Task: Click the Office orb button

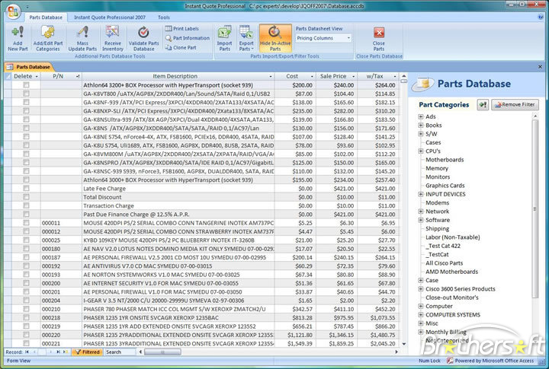Action: point(13,11)
